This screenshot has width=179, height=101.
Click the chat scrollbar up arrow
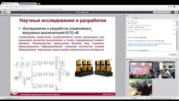coord(177,21)
